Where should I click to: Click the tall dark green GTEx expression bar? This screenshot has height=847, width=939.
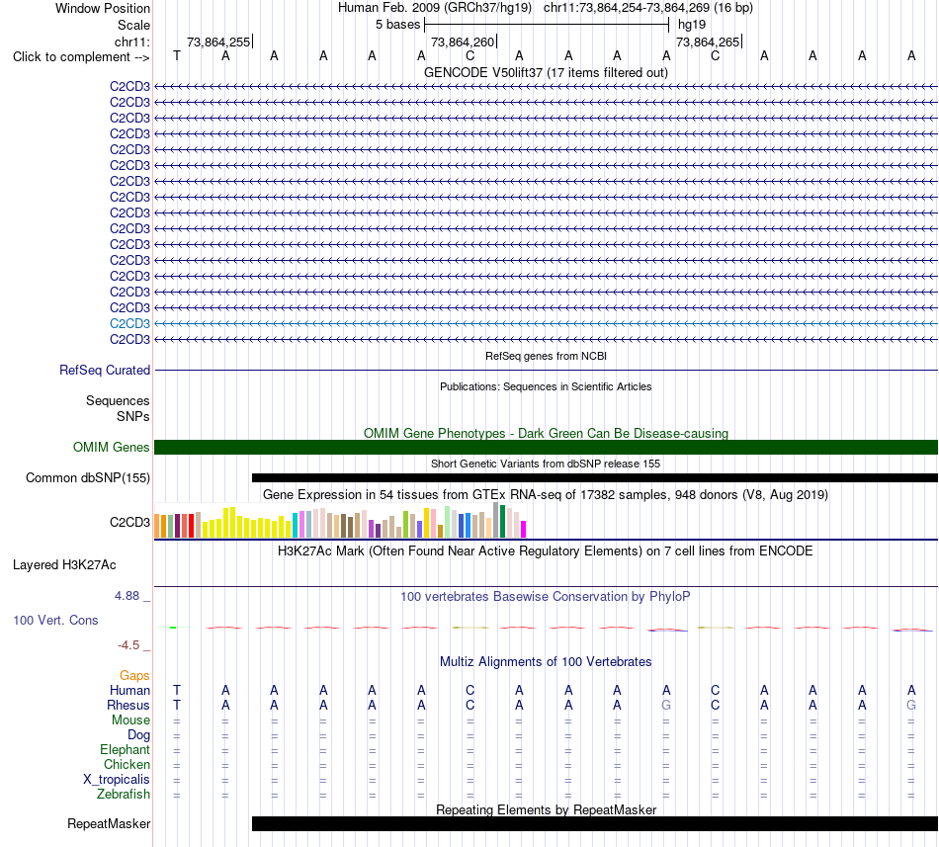point(502,522)
